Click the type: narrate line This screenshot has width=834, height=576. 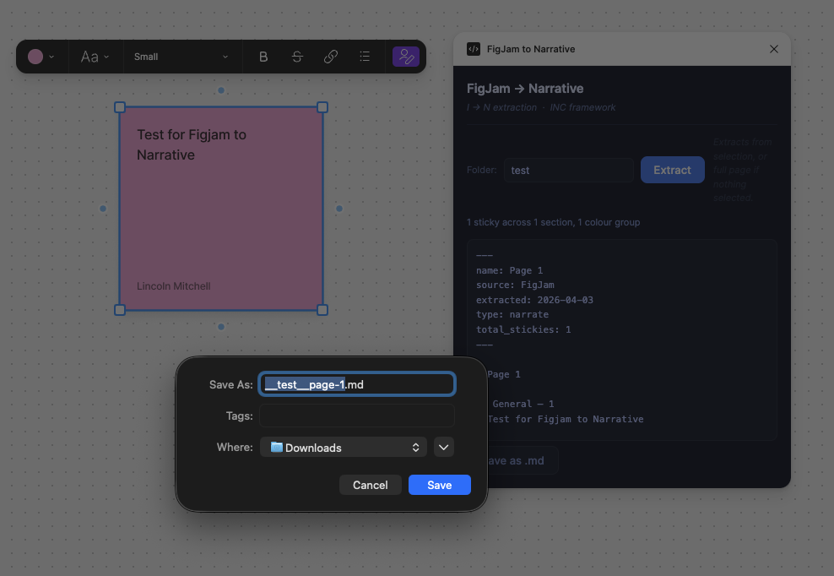point(512,315)
